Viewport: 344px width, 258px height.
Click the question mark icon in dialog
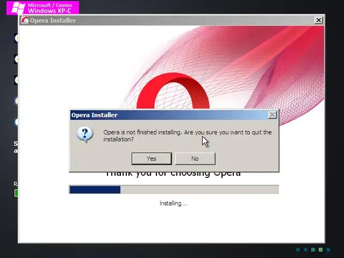85,134
